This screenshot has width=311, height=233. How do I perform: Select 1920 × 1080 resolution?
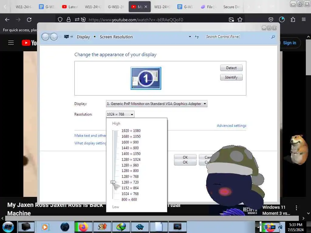131,131
